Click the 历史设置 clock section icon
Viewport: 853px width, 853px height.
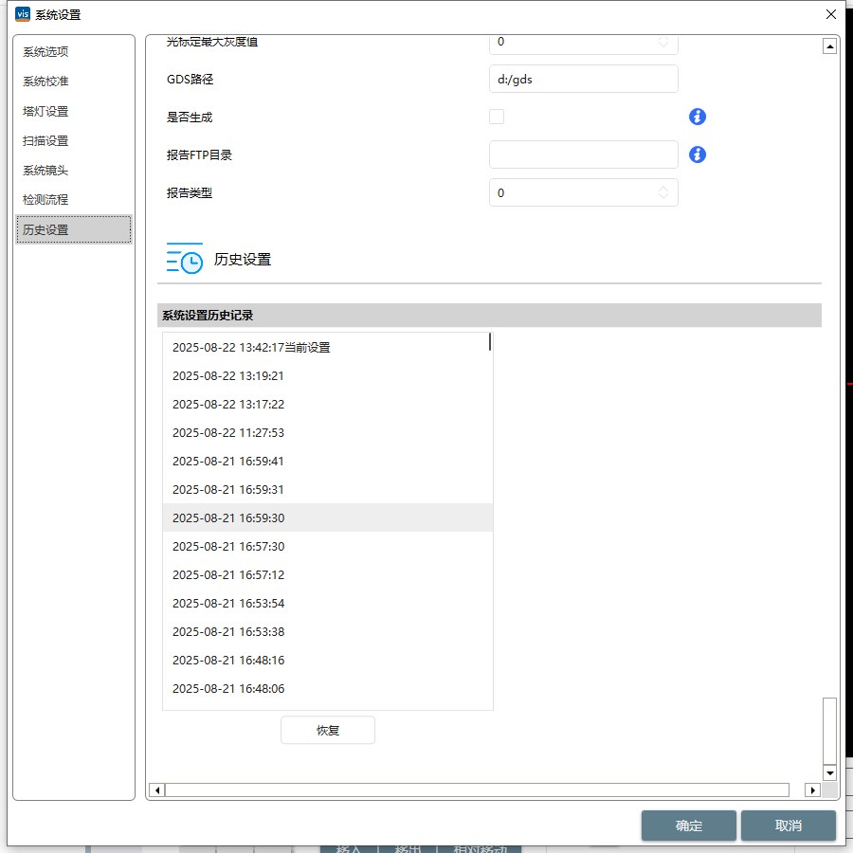tap(185, 259)
